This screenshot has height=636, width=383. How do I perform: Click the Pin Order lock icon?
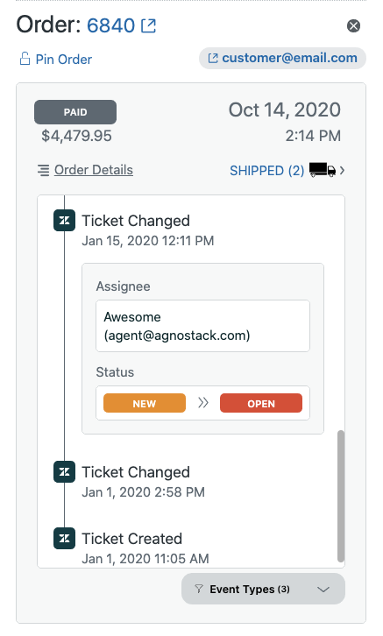[25, 59]
